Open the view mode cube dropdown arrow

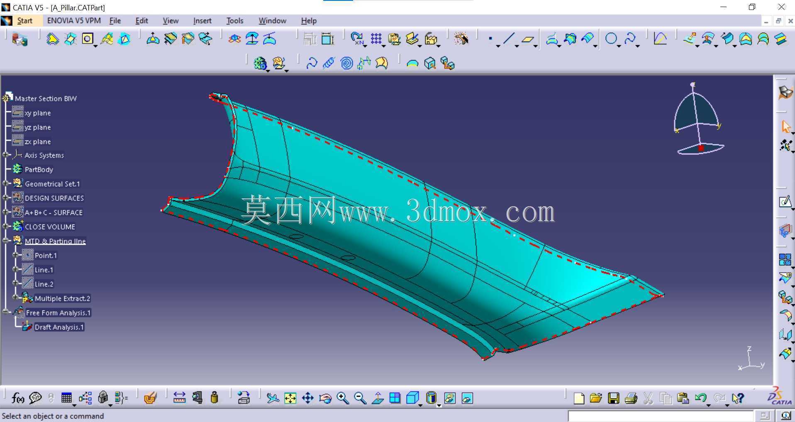pyautogui.click(x=420, y=405)
